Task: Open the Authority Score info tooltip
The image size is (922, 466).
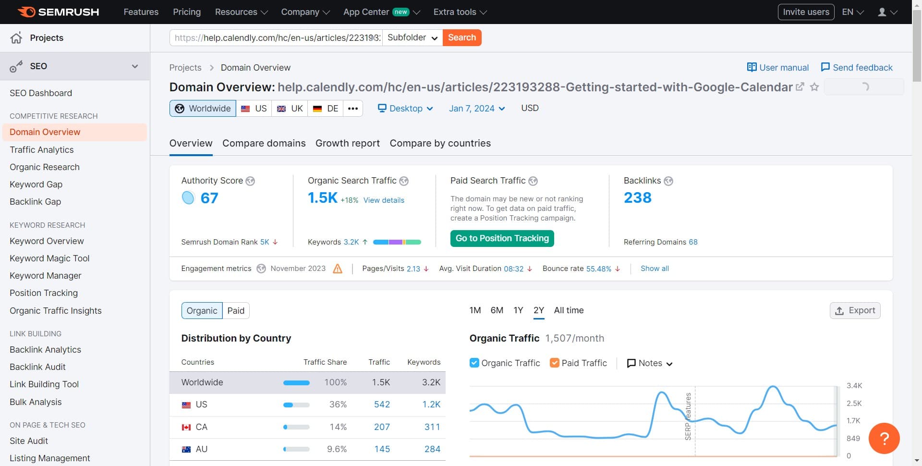Action: pyautogui.click(x=250, y=181)
